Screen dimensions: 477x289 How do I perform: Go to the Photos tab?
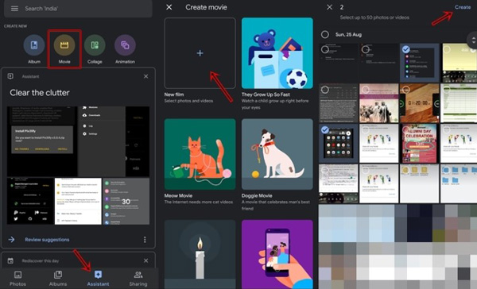[17, 279]
